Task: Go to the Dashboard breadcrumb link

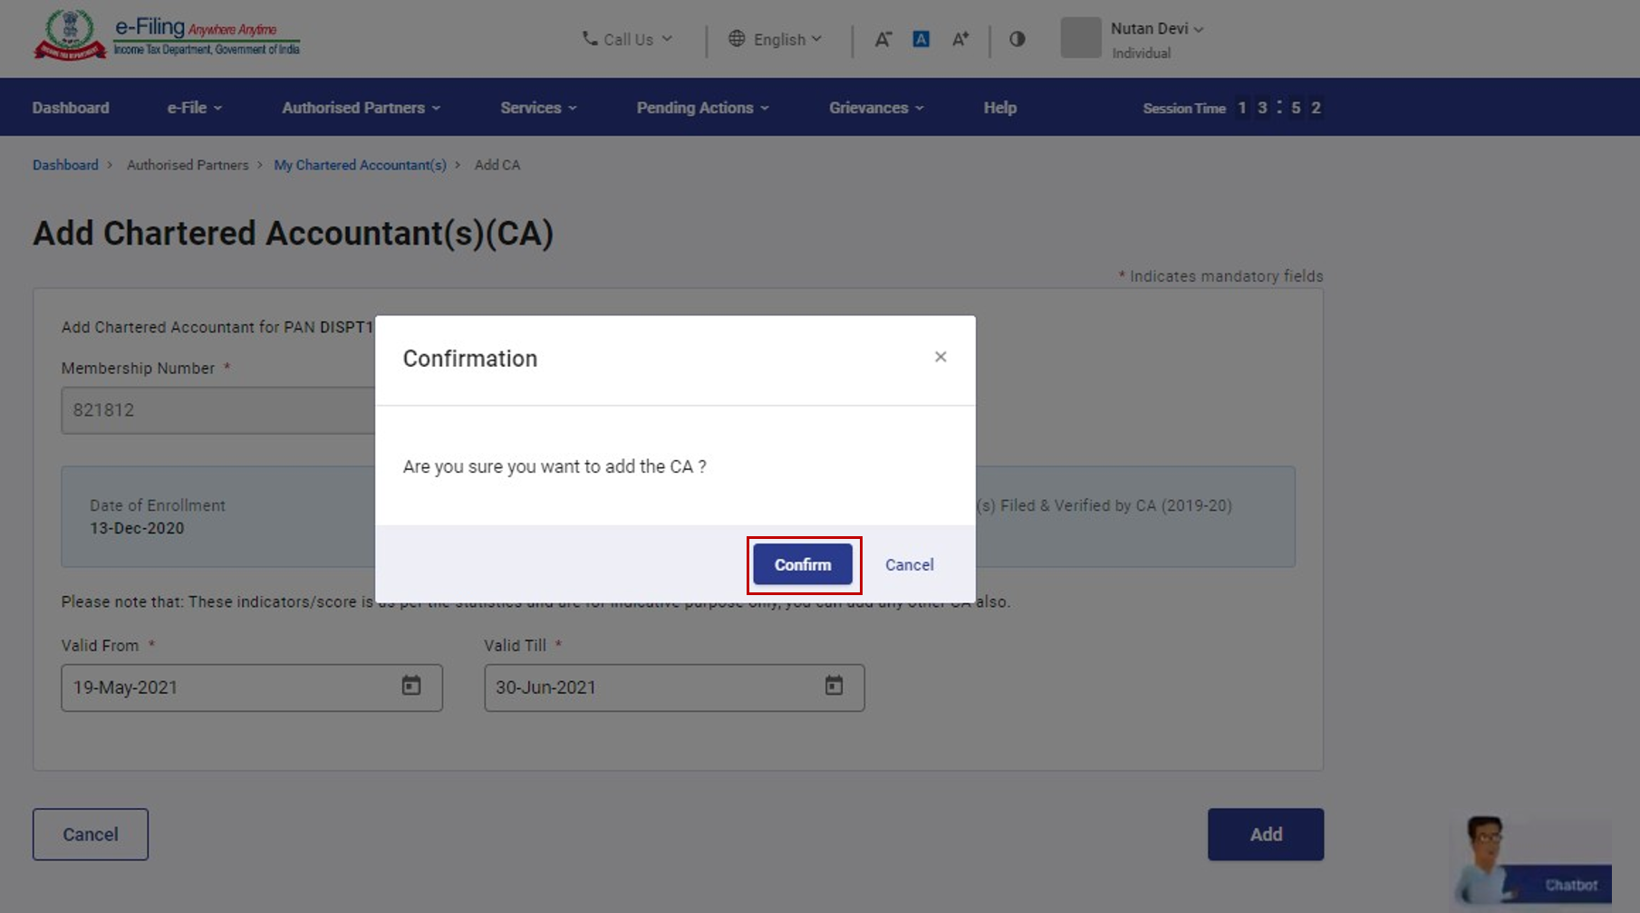Action: 65,165
